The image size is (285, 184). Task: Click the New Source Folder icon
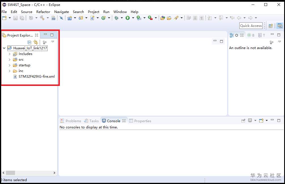(81, 18)
